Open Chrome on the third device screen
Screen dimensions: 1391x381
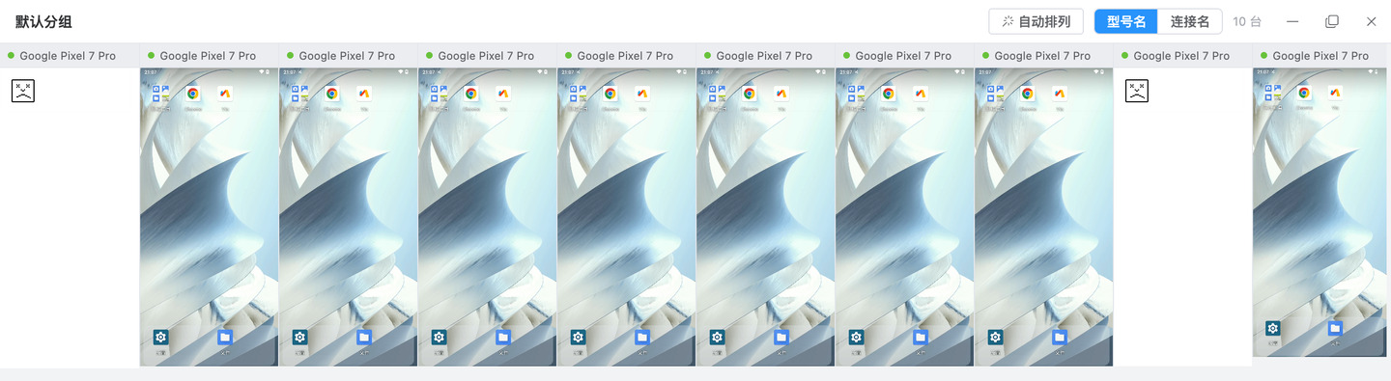pyautogui.click(x=331, y=94)
